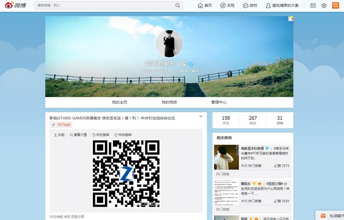
Task: Click the yellow V badge beside 图院长
Action: (x=254, y=183)
